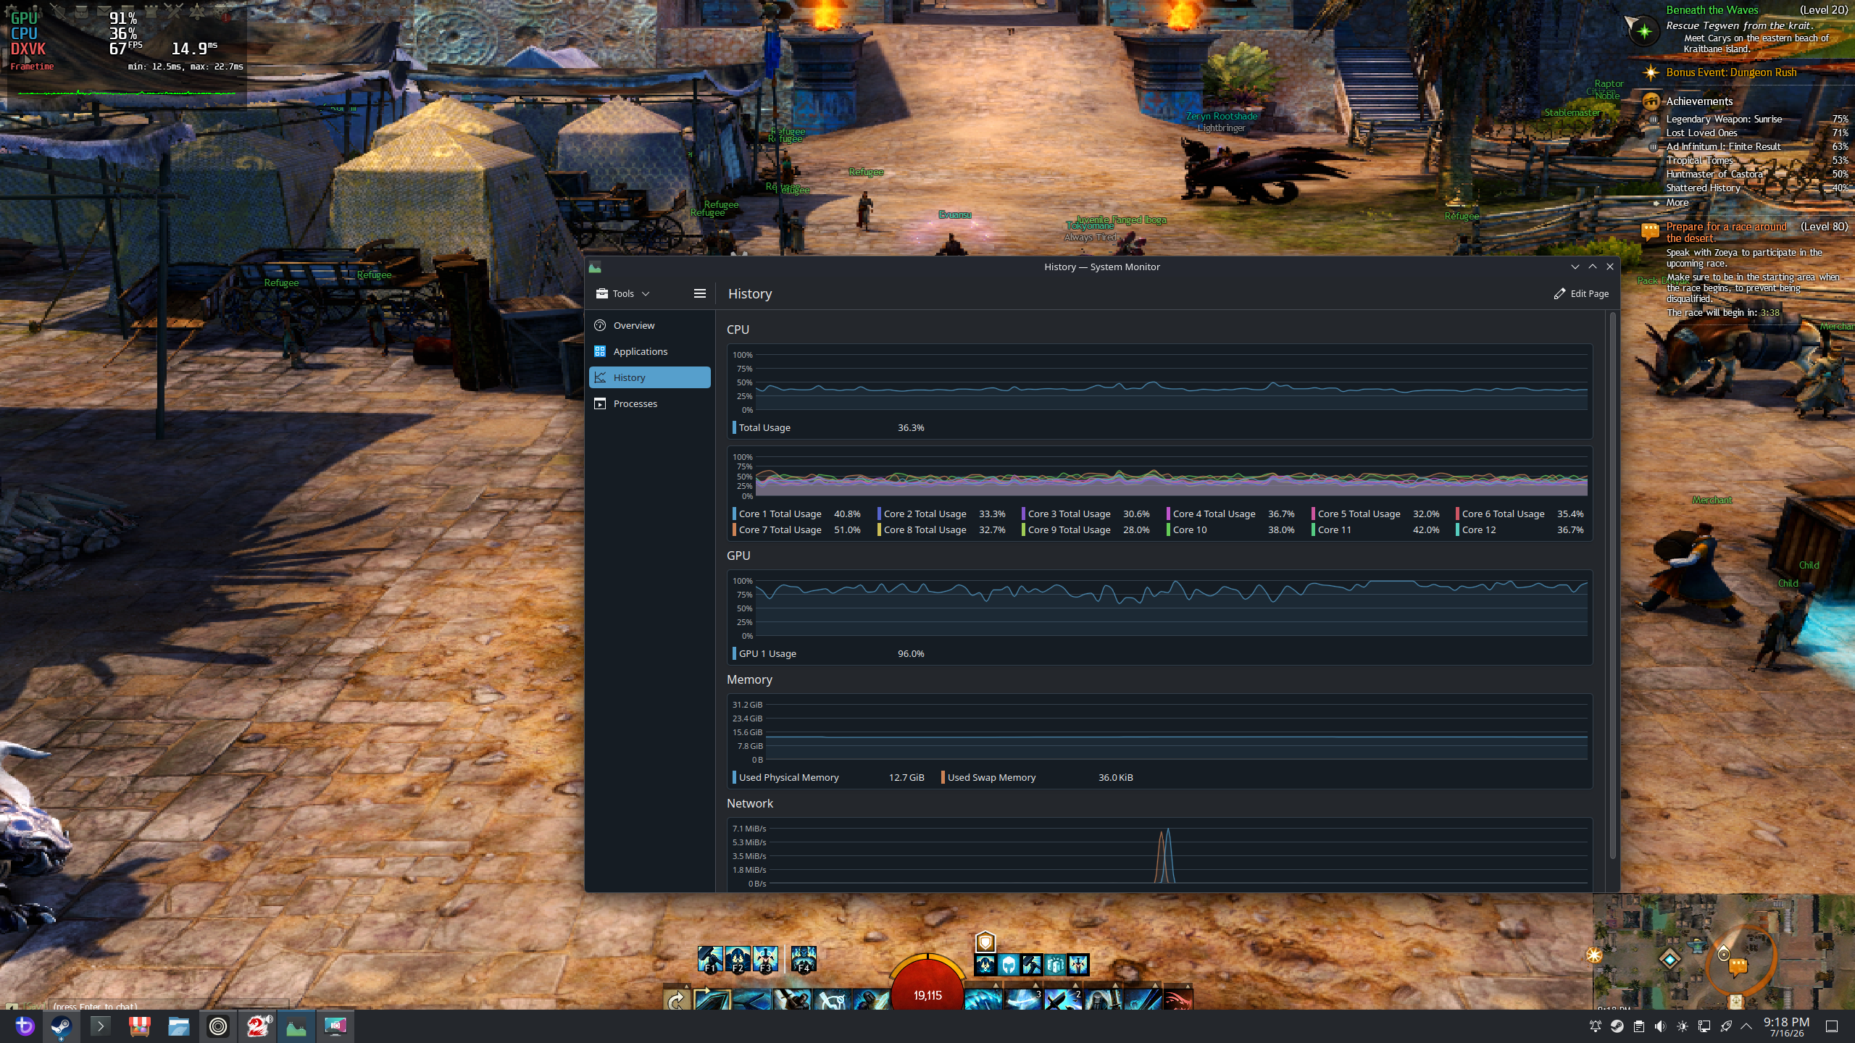Select Processes in the System Monitor sidebar
Screen dimensions: 1855x1043
coord(649,403)
